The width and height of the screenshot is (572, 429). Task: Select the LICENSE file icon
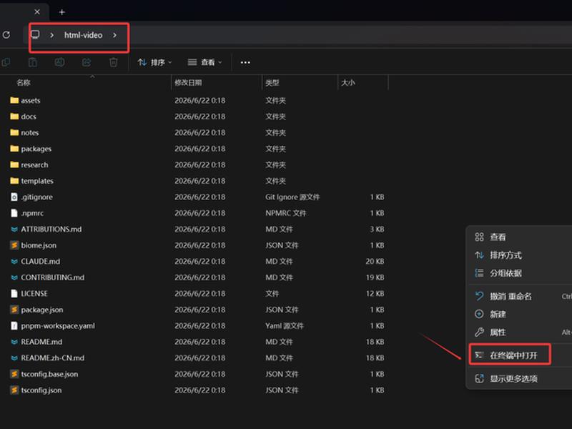14,293
